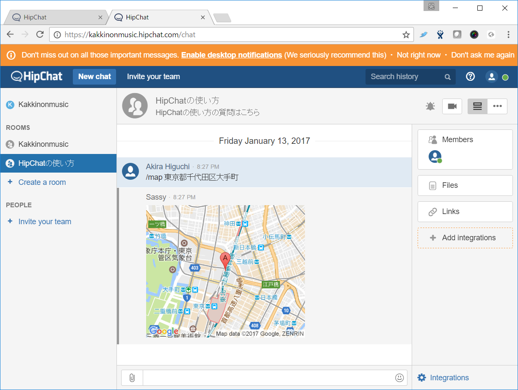
Task: Click the attachment paperclip icon
Action: [x=132, y=378]
